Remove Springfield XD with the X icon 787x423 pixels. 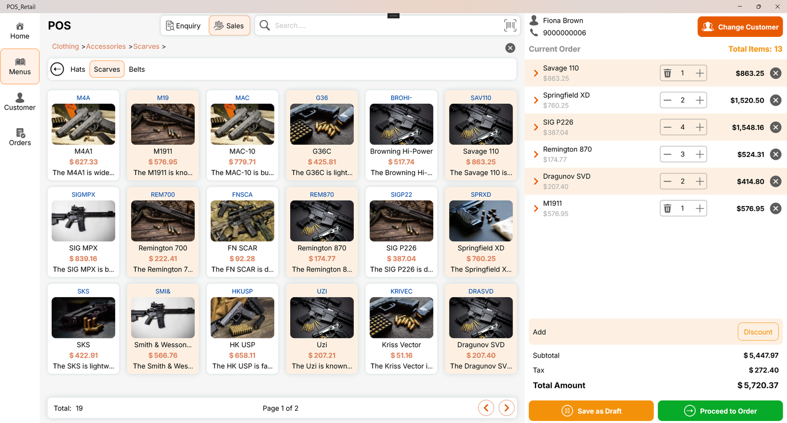pyautogui.click(x=776, y=100)
